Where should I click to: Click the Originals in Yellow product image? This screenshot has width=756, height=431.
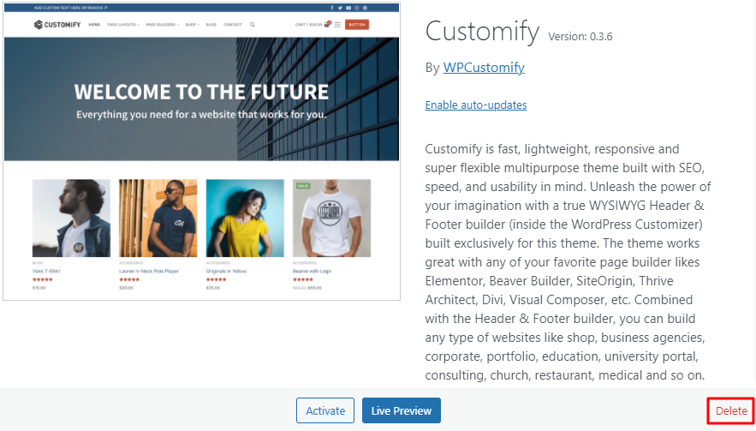(x=245, y=218)
